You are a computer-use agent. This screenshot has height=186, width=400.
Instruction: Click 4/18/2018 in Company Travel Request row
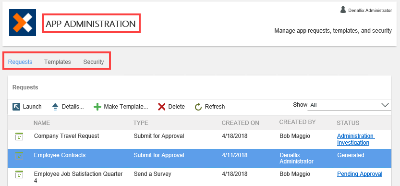[x=235, y=136]
